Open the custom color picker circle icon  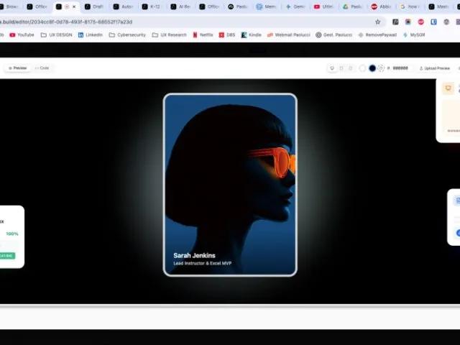381,68
